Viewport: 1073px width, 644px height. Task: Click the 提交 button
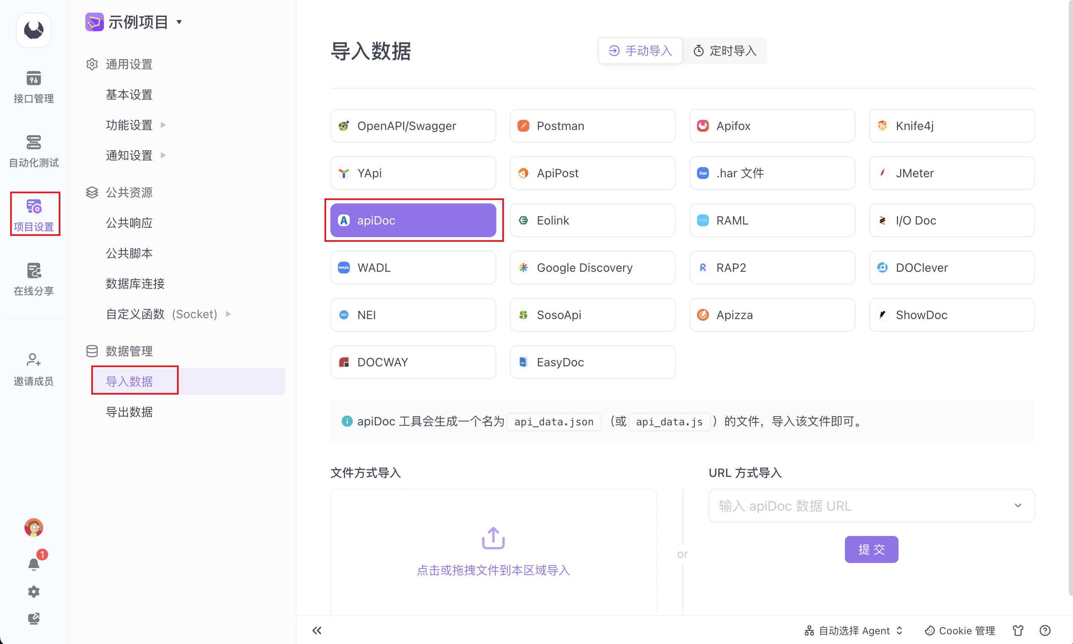click(871, 549)
